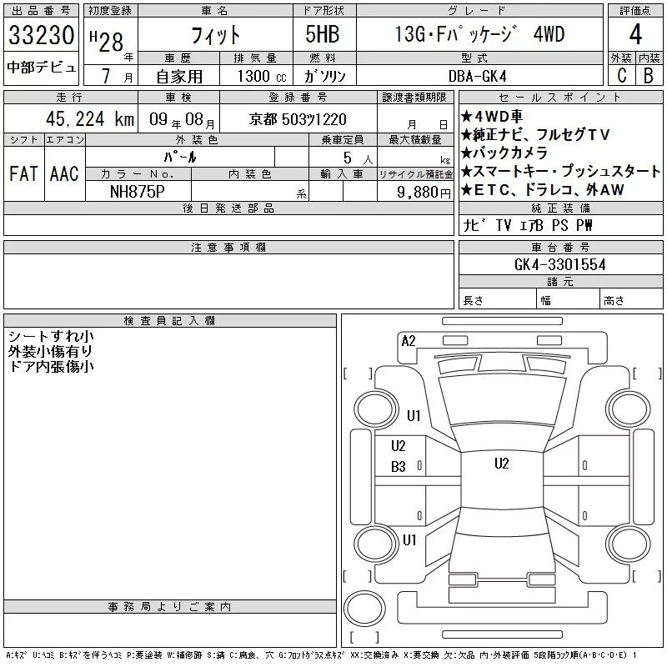Select chassis number GK4-3301554
The height and width of the screenshot is (667, 667).
pos(559,264)
